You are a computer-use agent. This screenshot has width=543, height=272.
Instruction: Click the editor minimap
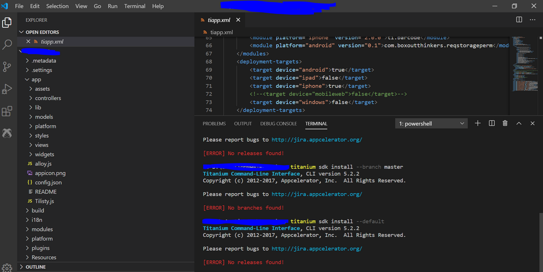[x=524, y=64]
